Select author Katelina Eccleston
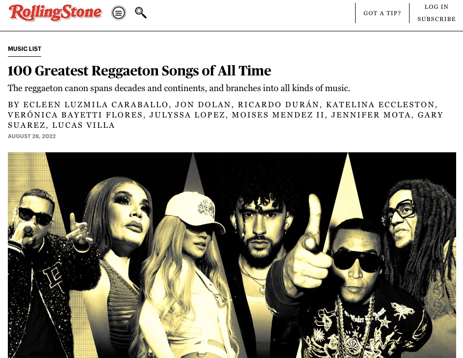Image resolution: width=463 pixels, height=358 pixels. pos(380,105)
